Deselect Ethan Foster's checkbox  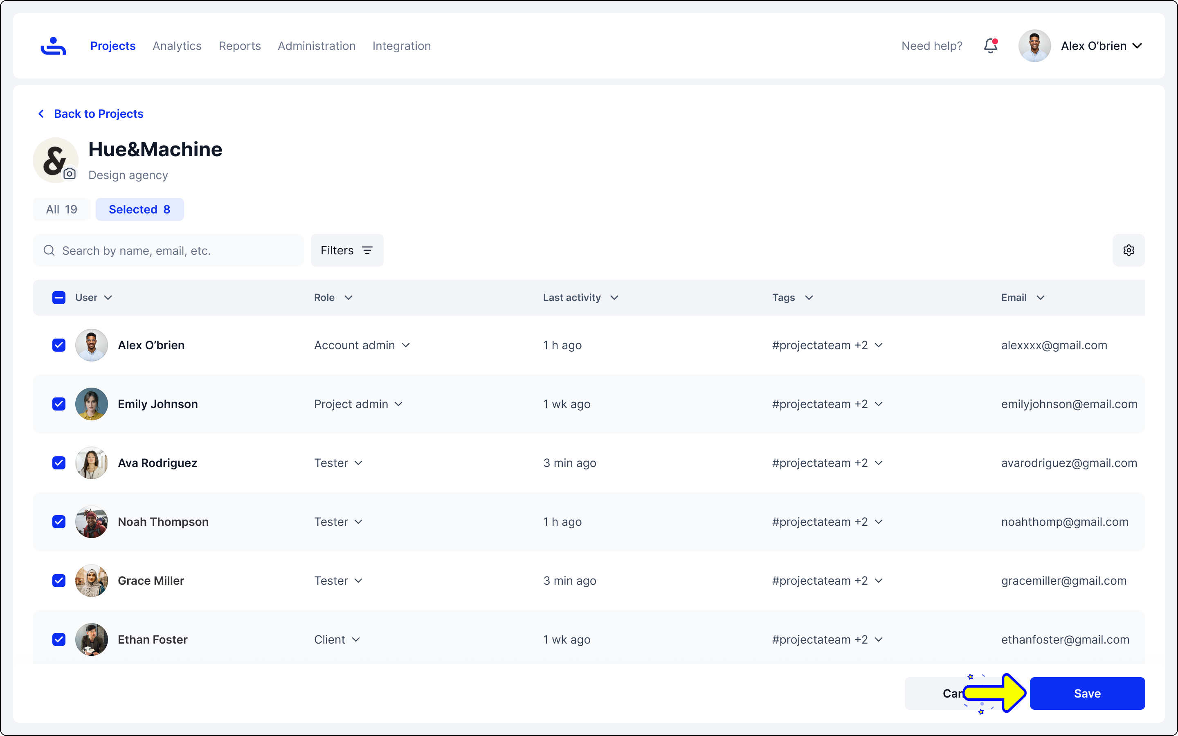pos(59,640)
